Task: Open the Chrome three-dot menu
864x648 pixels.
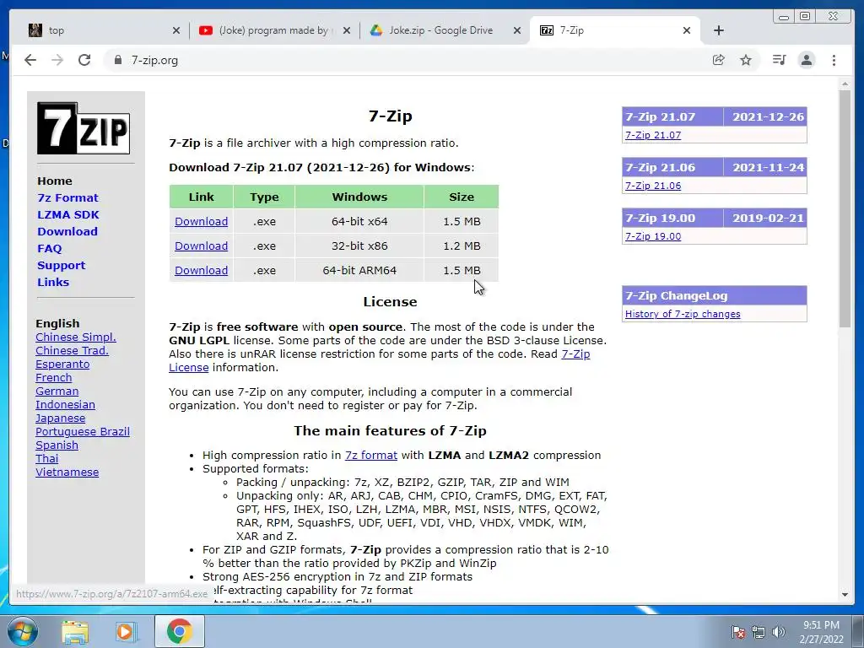Action: point(834,60)
